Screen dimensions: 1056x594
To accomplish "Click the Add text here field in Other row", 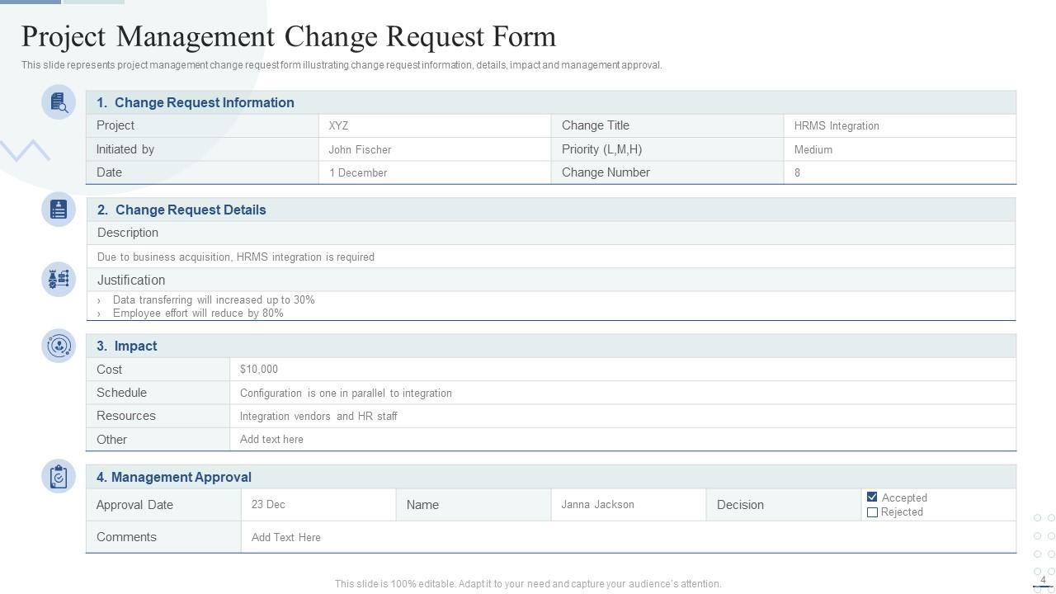I will click(271, 439).
